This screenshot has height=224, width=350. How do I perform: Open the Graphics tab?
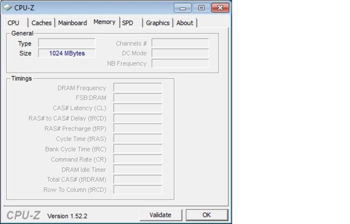(157, 23)
